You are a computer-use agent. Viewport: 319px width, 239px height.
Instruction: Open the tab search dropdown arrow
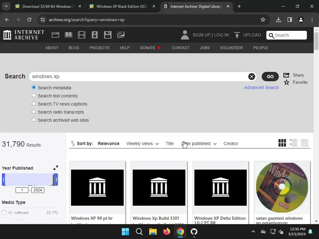(6, 6)
